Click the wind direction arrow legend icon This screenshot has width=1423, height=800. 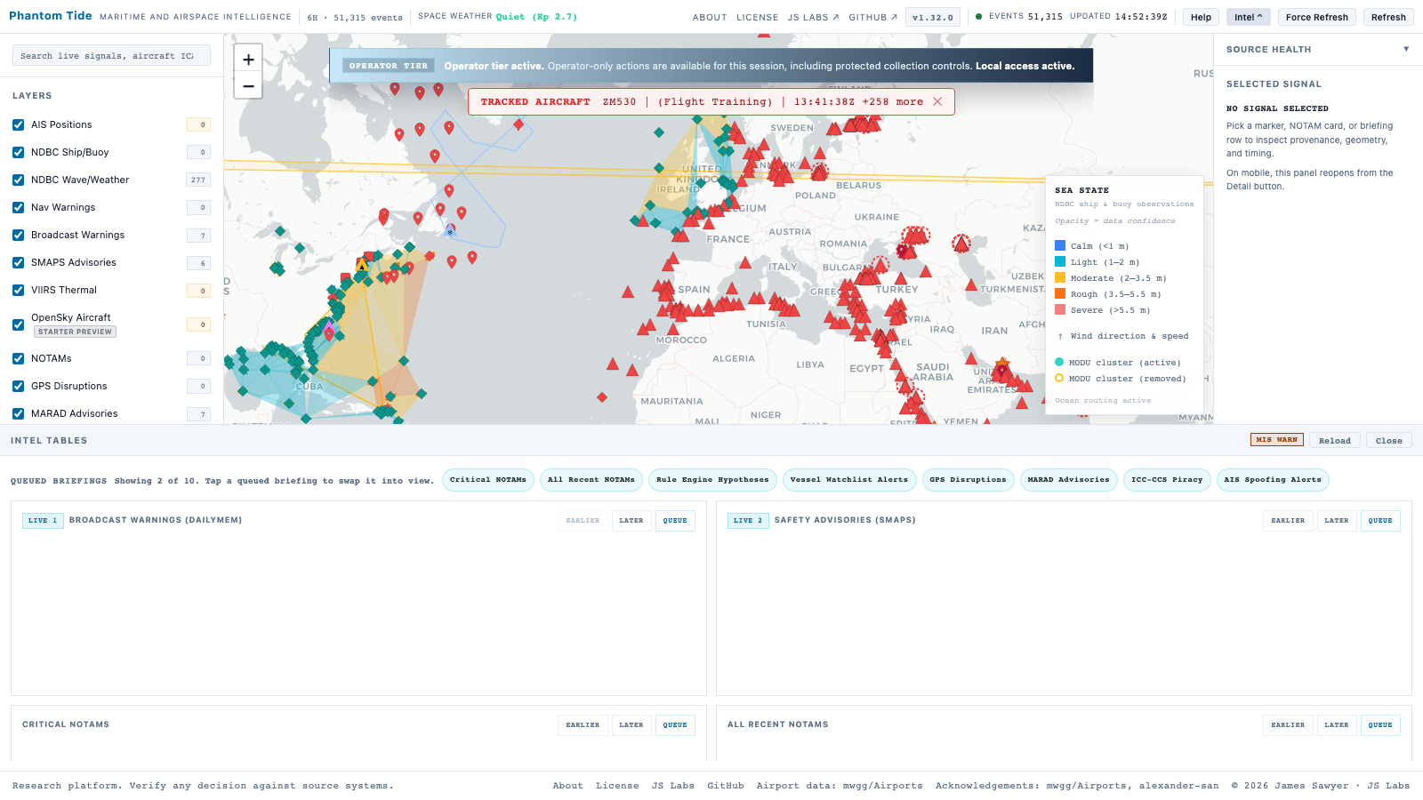(x=1060, y=336)
